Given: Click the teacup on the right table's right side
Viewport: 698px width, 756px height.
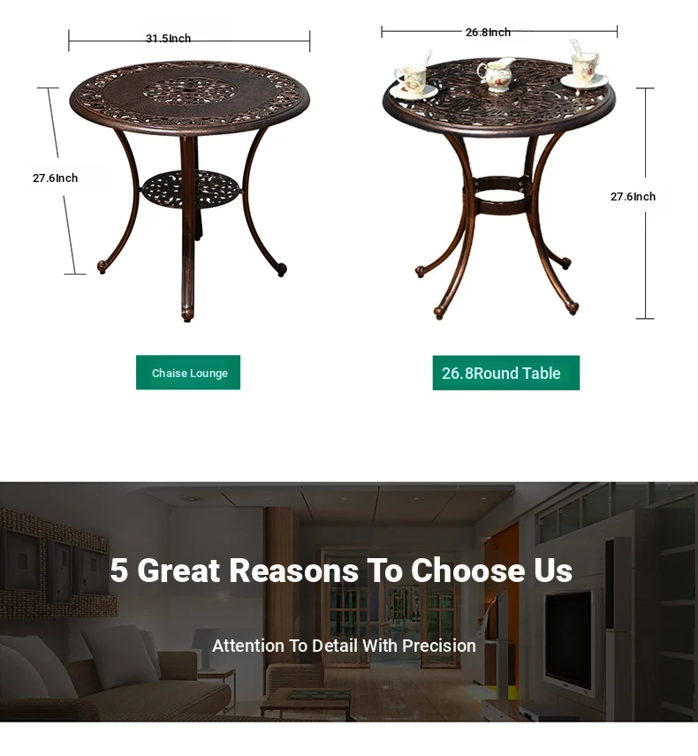Looking at the screenshot, I should tap(585, 67).
